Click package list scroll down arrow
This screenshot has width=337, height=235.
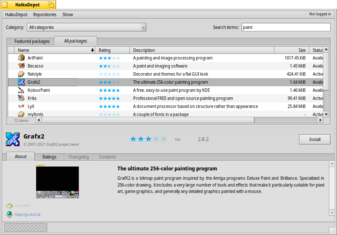click(326, 114)
